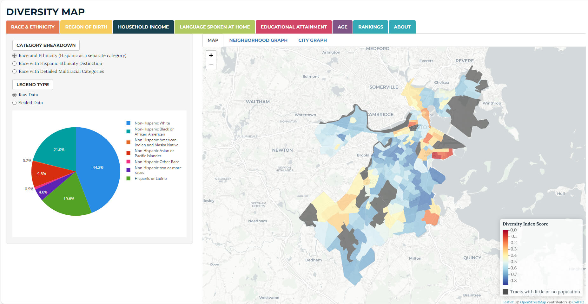
Task: Select the Raw Data legend type
Action: (x=15, y=95)
